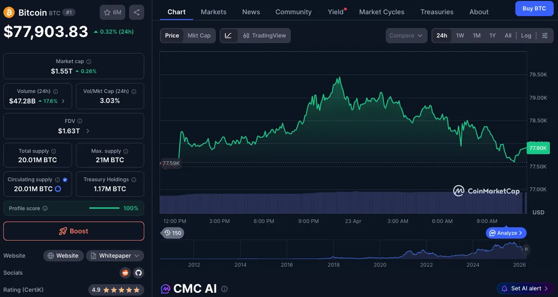The width and height of the screenshot is (558, 297).
Task: Open chart settings sliders icon
Action: coord(545,36)
